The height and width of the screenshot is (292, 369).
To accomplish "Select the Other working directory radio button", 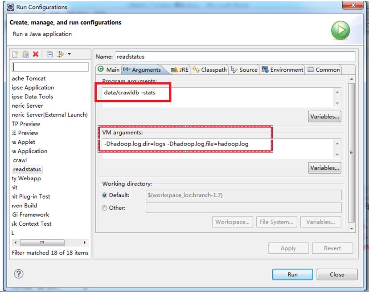I will pos(104,208).
